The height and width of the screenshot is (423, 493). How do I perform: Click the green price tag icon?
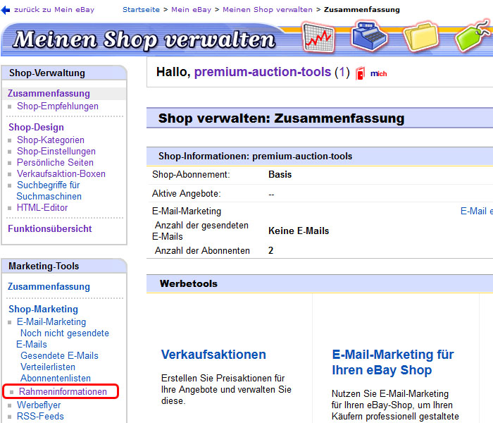click(x=473, y=36)
